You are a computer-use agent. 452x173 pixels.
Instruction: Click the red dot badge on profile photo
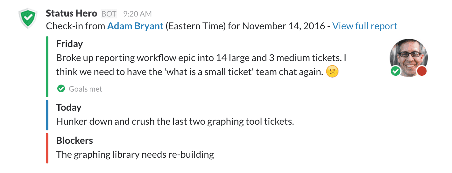point(422,71)
